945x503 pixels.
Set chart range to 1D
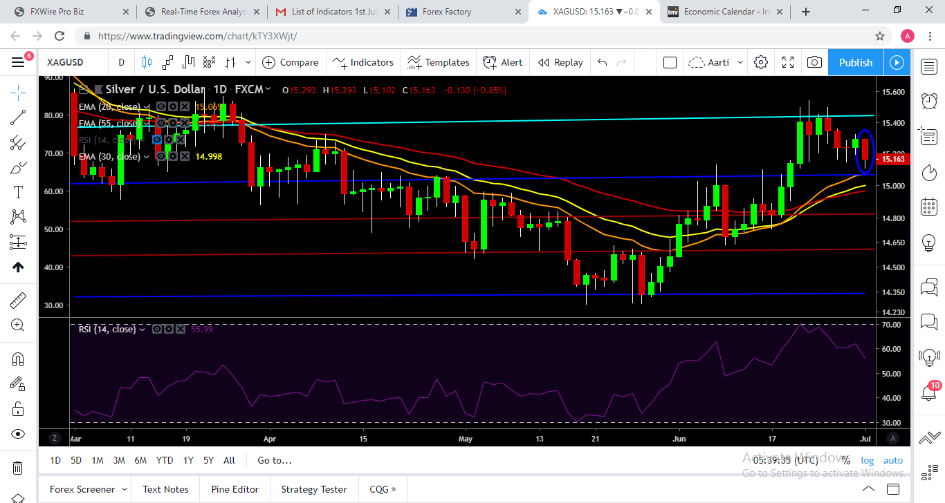click(x=55, y=460)
